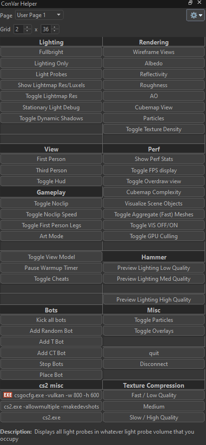Viewport: 206px width, 445px height.
Task: Toggle FPS display
Action: pyautogui.click(x=154, y=170)
